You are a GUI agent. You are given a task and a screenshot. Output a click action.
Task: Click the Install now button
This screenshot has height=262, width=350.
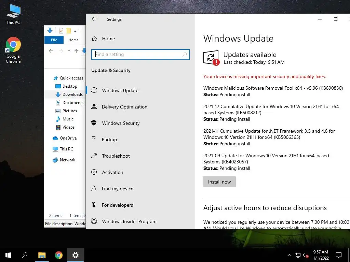(219, 182)
